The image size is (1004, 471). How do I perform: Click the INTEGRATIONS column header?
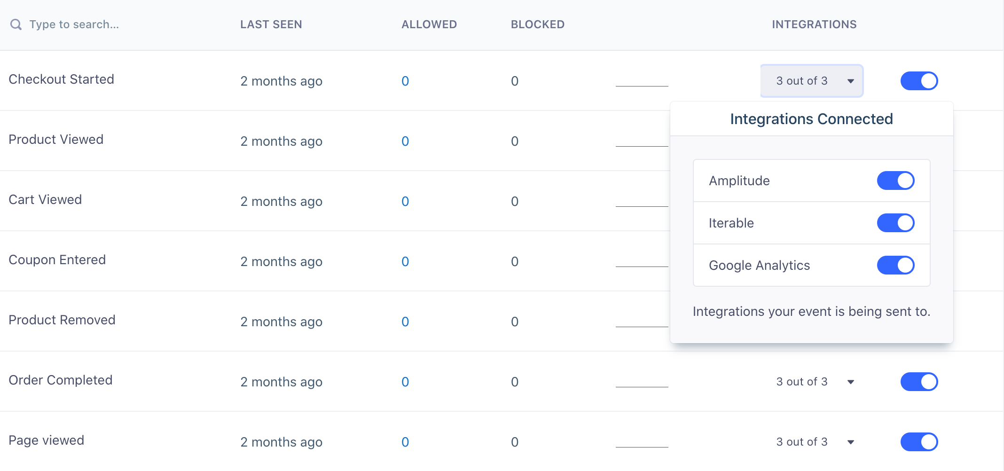(814, 24)
